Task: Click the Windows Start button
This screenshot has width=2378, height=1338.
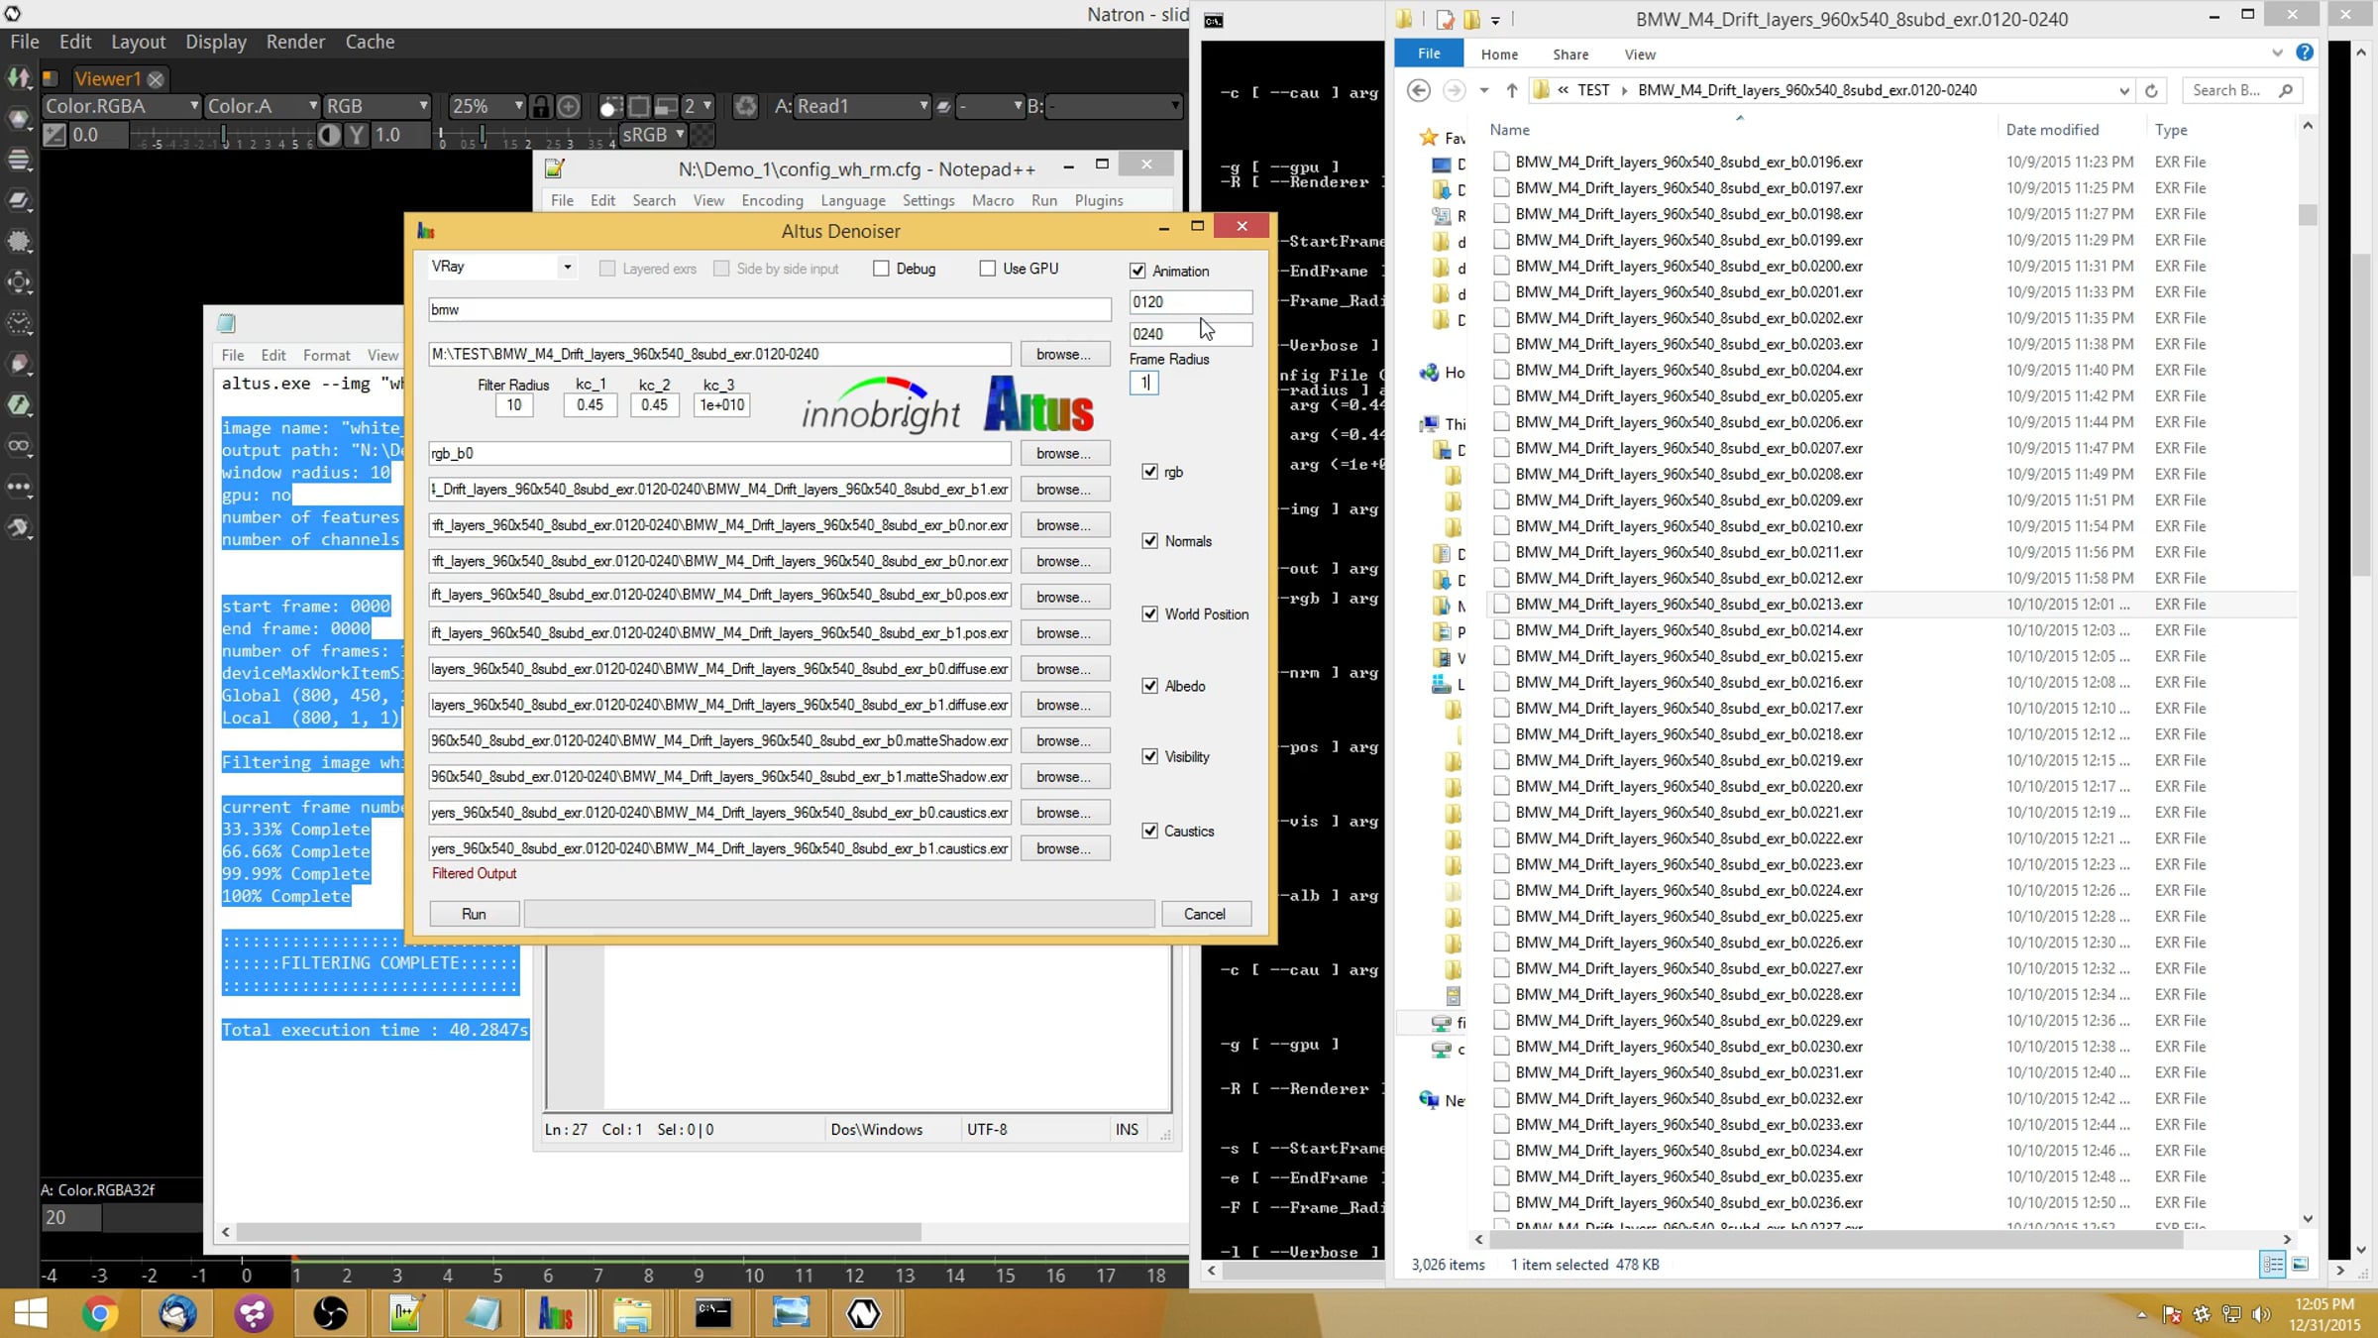Action: click(x=31, y=1313)
